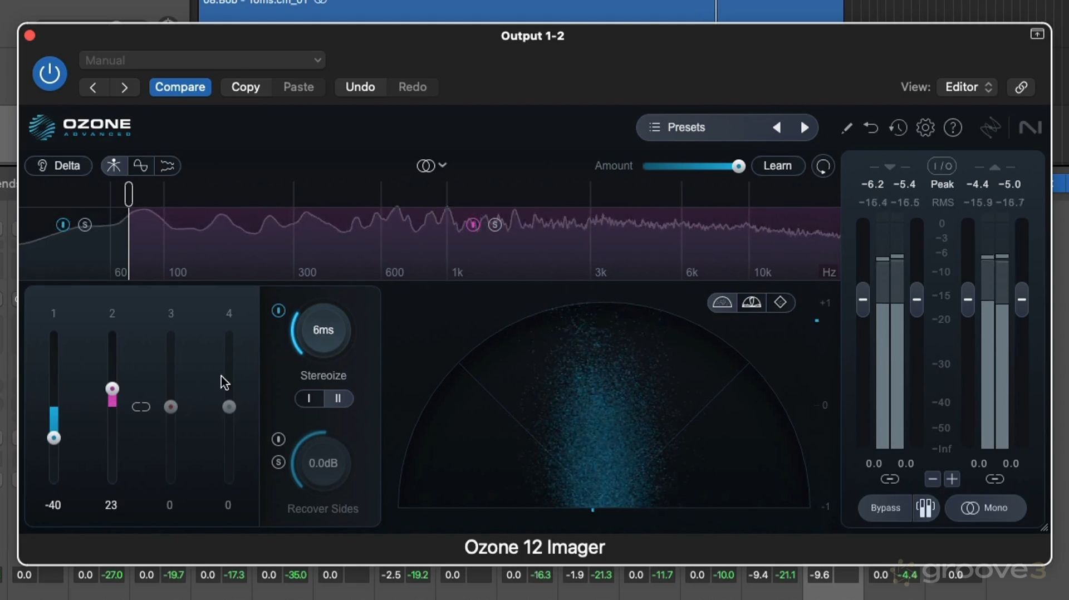Click the Bypass button
The width and height of the screenshot is (1069, 600).
[x=885, y=508]
